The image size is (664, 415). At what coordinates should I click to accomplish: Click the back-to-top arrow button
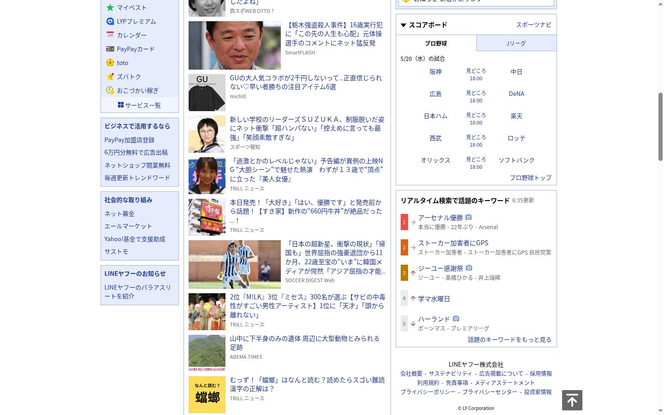pos(572,400)
